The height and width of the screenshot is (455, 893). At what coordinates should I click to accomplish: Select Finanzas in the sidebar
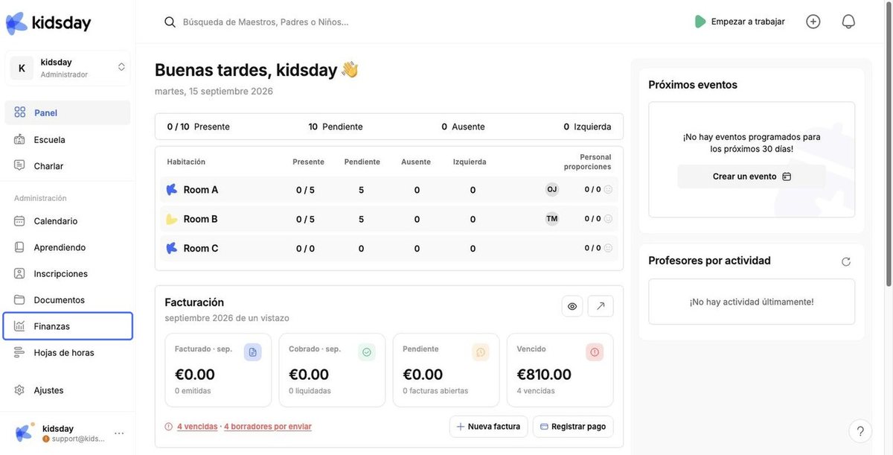[68, 326]
